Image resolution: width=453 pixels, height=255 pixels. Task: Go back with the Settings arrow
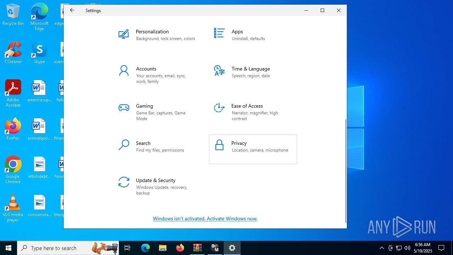click(x=72, y=10)
